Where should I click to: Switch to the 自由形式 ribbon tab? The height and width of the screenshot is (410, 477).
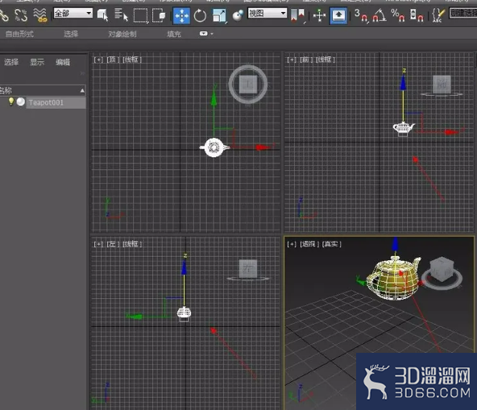[19, 34]
